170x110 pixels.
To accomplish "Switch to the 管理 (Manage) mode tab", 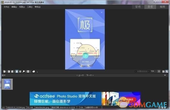I will tap(138, 7).
